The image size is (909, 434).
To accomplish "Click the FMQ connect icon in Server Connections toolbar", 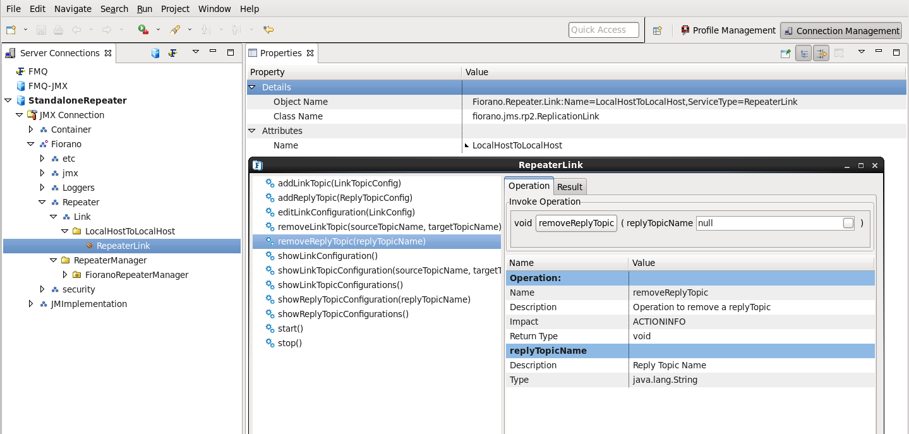I will click(x=172, y=53).
